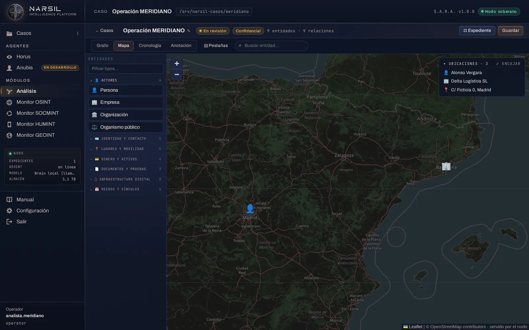Open Casos folder in sidebar

(x=42, y=33)
